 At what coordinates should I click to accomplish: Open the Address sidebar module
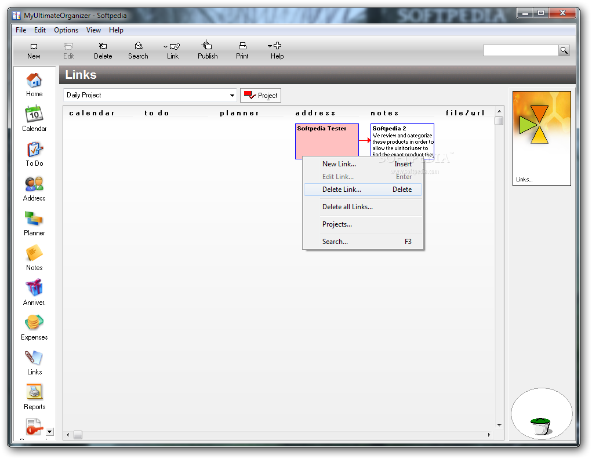[34, 189]
